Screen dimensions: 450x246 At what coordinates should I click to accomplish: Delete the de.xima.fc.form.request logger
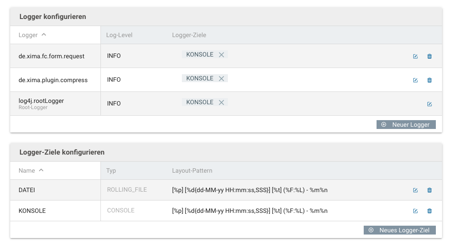pyautogui.click(x=429, y=57)
